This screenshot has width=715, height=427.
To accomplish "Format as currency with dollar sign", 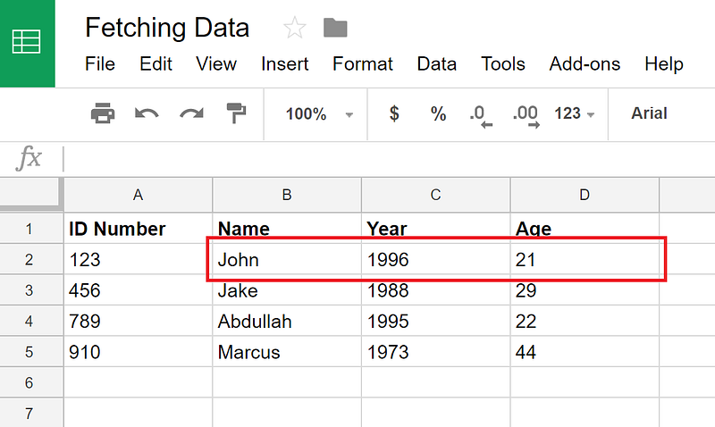I will pyautogui.click(x=394, y=113).
